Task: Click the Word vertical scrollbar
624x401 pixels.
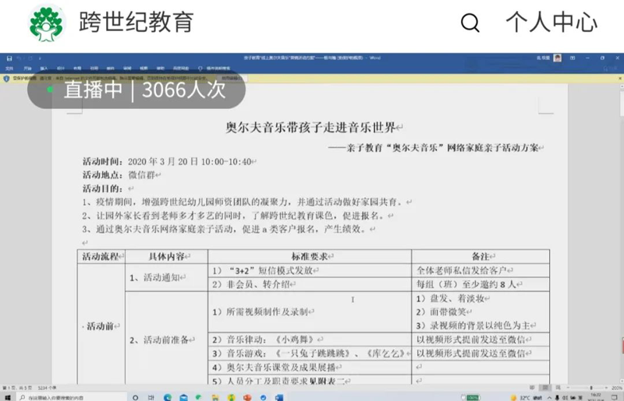Action: click(x=621, y=234)
